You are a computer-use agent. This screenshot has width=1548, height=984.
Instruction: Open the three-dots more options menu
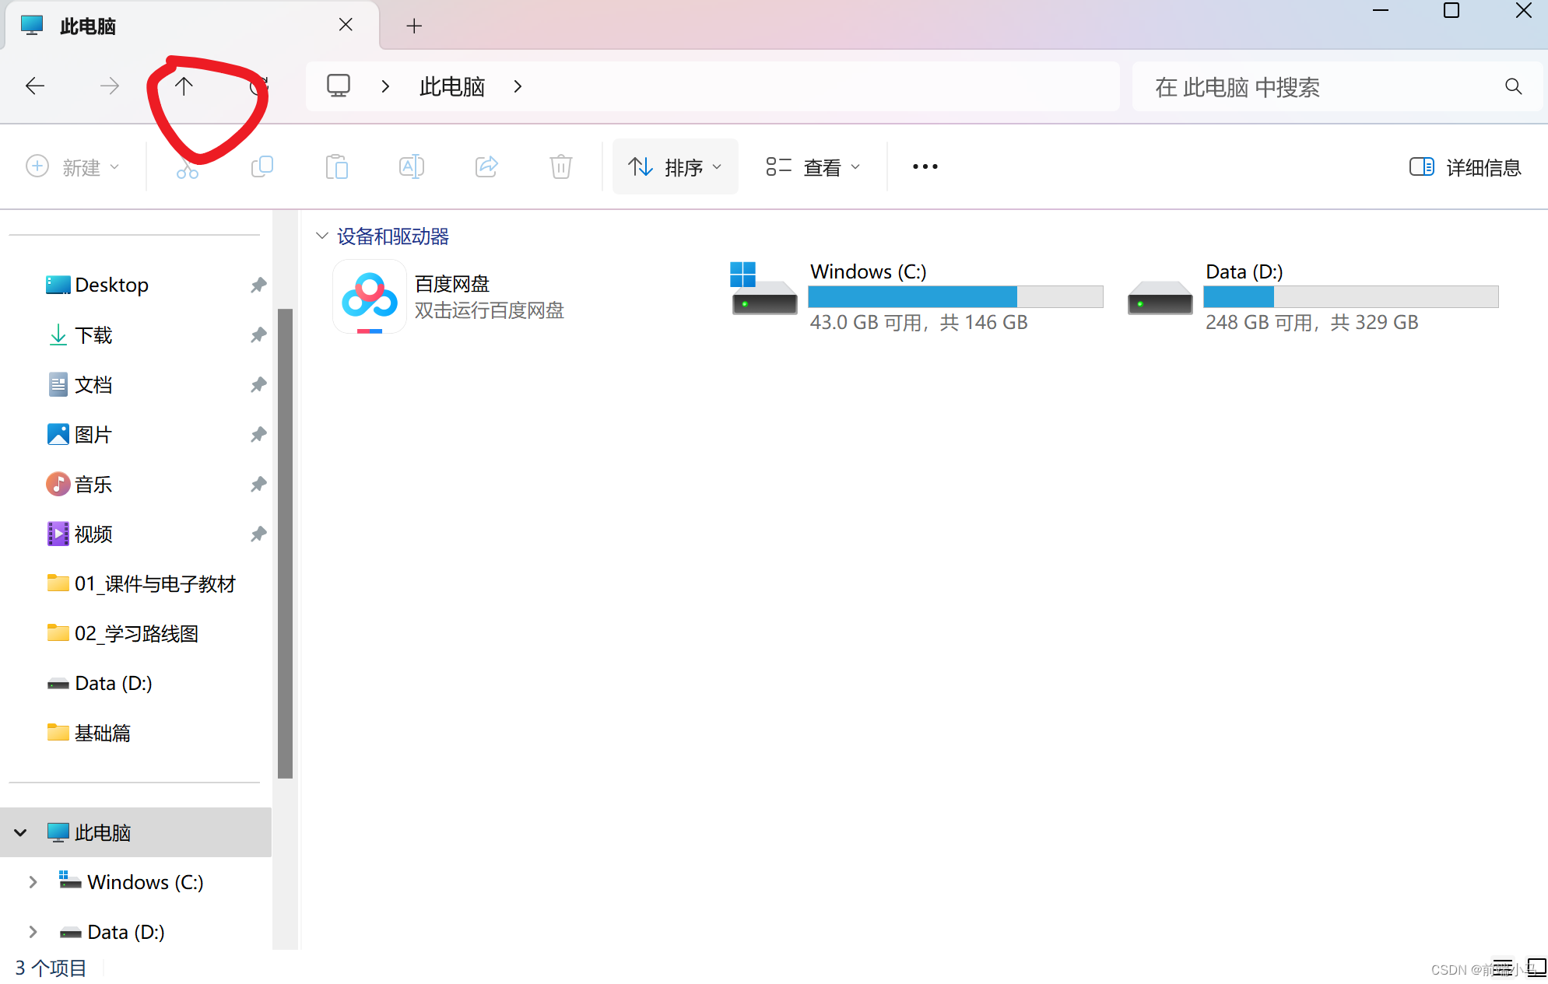(925, 167)
